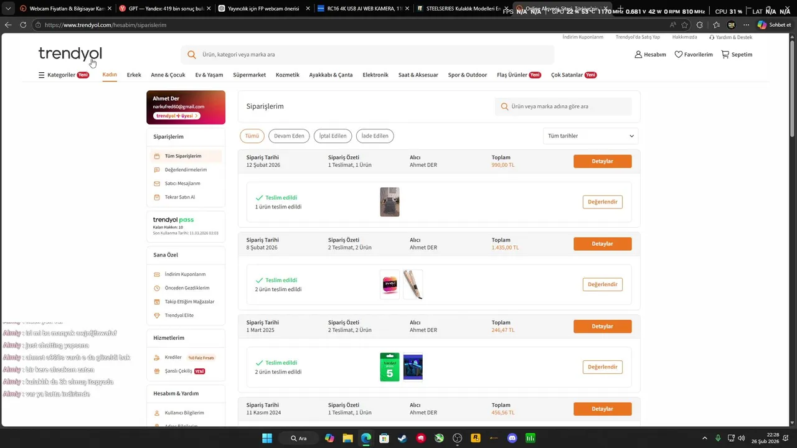Screen dimensions: 797x448
Task: Expand the trendyol+ üyesi badge arrow
Action: 197,116
